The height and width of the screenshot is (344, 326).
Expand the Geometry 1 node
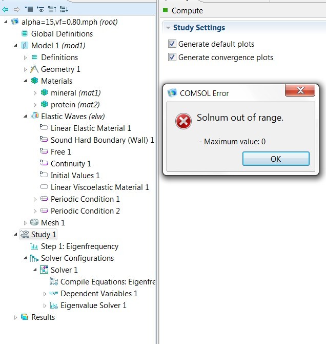click(25, 69)
